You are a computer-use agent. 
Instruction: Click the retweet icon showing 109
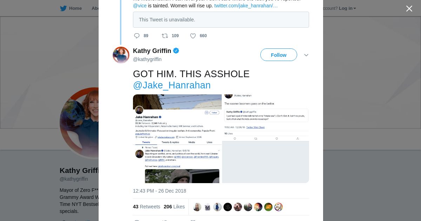165,36
